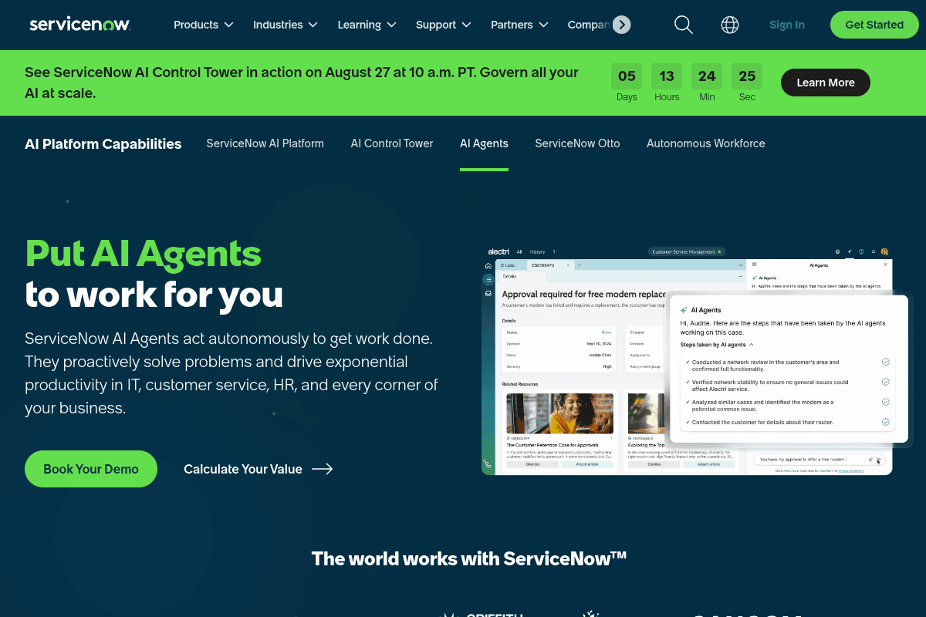
Task: Open the globe language selector
Action: pyautogui.click(x=730, y=25)
